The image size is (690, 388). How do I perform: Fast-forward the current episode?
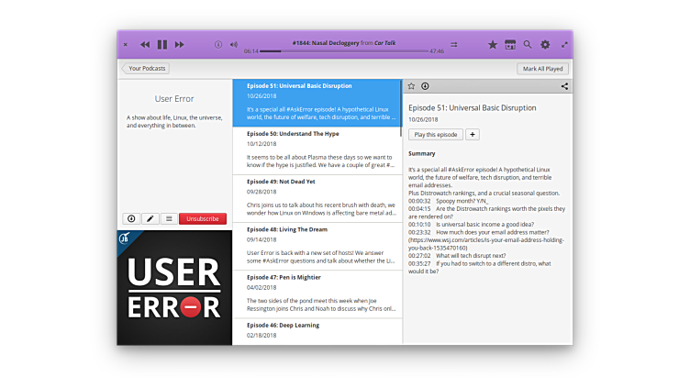[x=180, y=44]
